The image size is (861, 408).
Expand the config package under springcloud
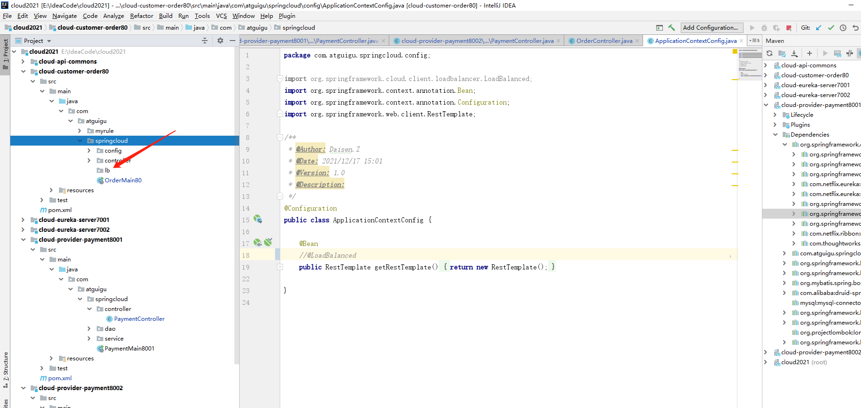coord(89,151)
